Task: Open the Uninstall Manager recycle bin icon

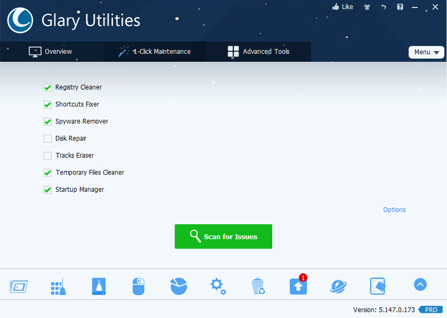Action: [x=258, y=286]
